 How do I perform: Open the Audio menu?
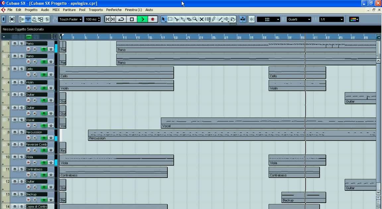pos(45,10)
